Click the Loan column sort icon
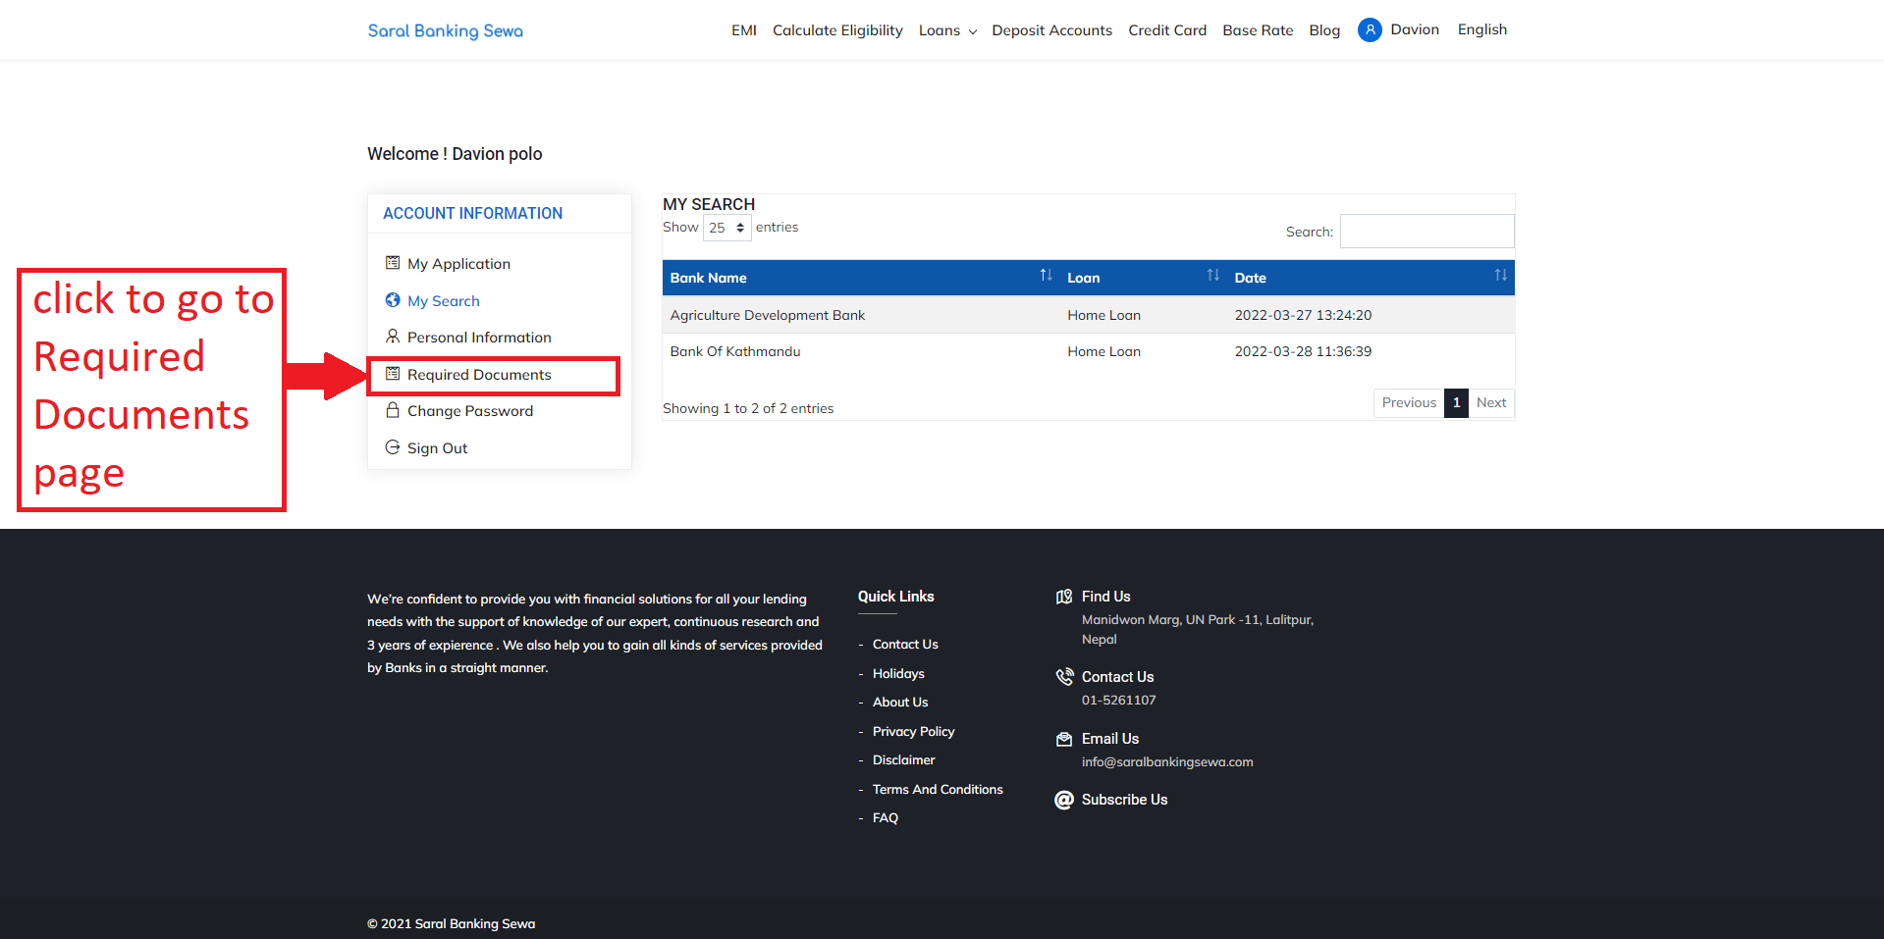 [x=1212, y=276]
